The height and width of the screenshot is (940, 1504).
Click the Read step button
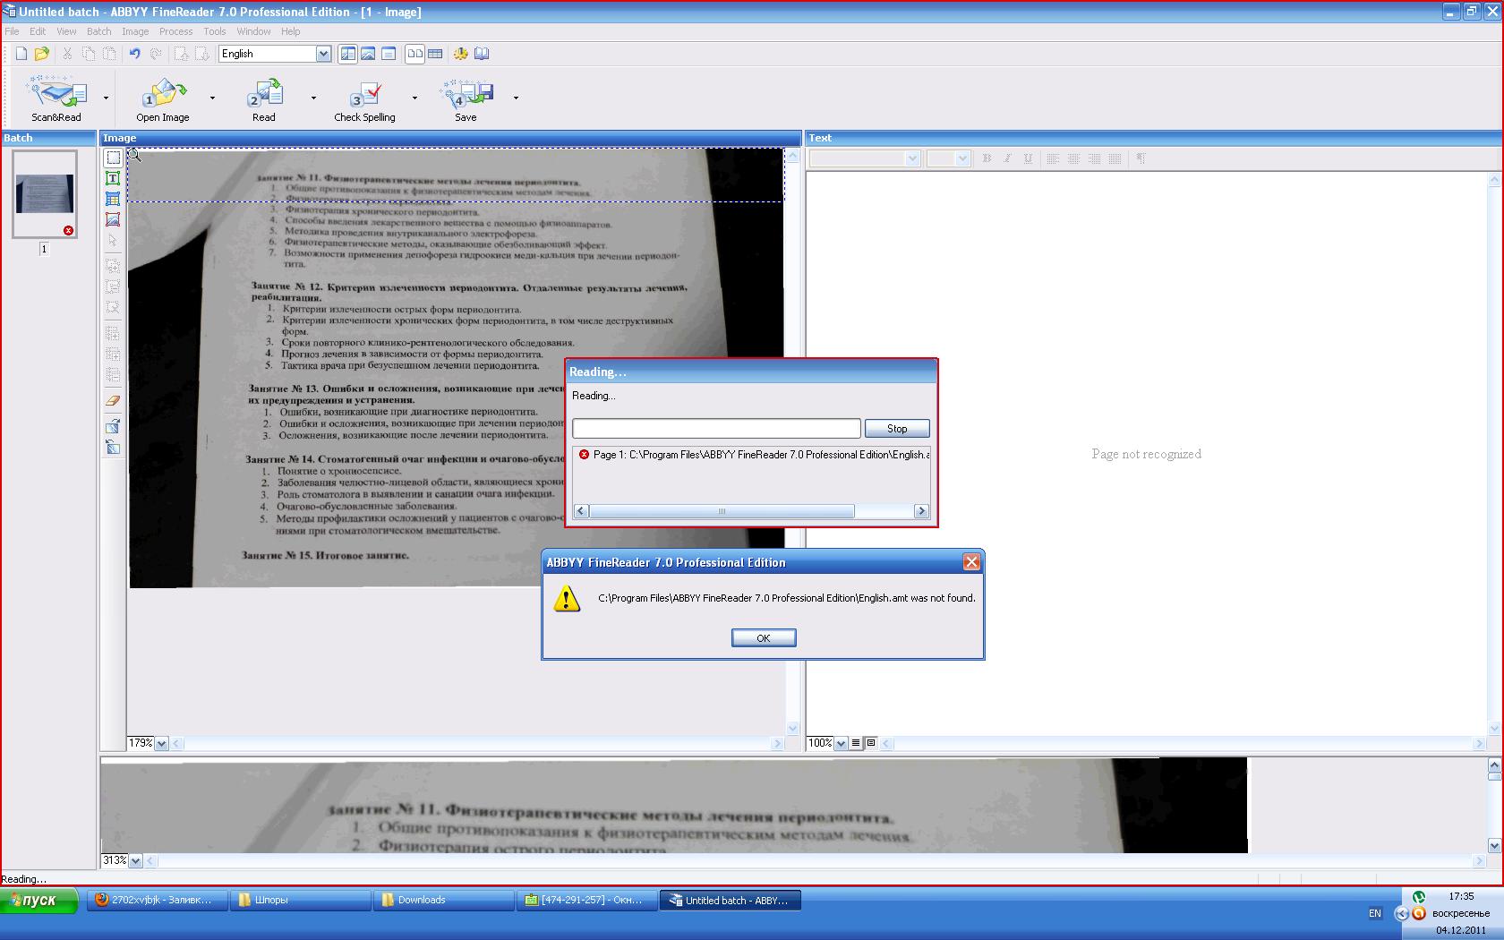[x=264, y=98]
